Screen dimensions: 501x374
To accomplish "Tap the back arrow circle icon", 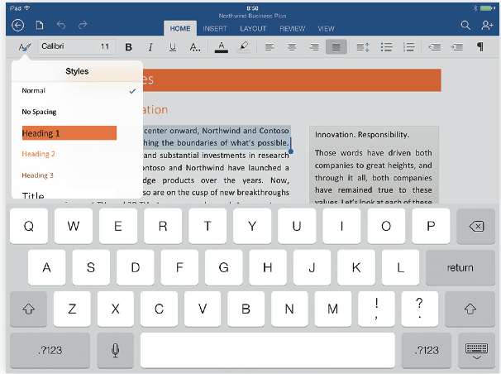I will pos(18,25).
